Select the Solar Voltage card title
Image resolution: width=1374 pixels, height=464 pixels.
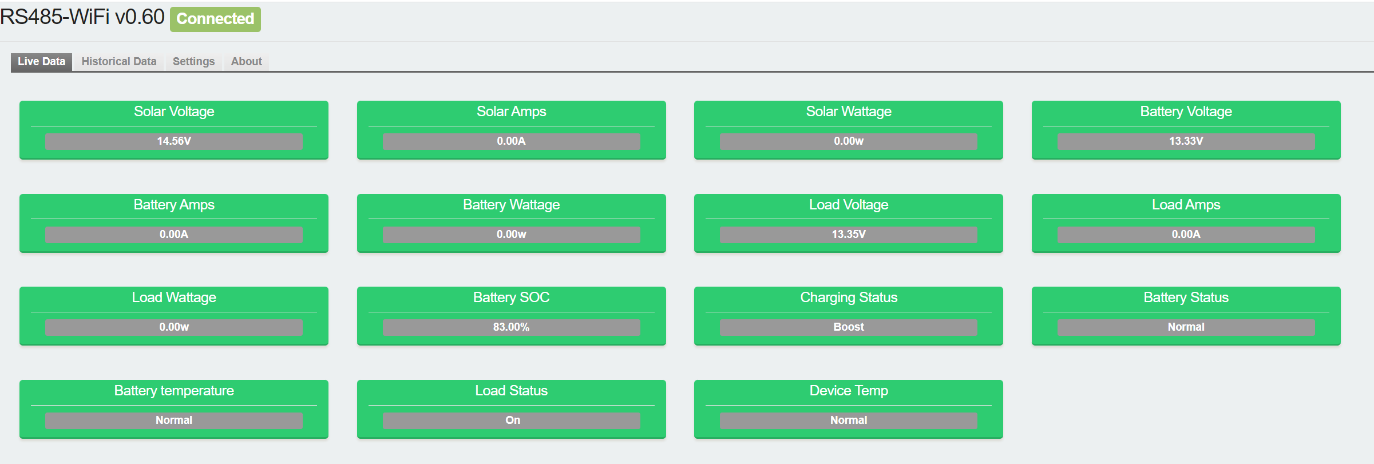[174, 112]
